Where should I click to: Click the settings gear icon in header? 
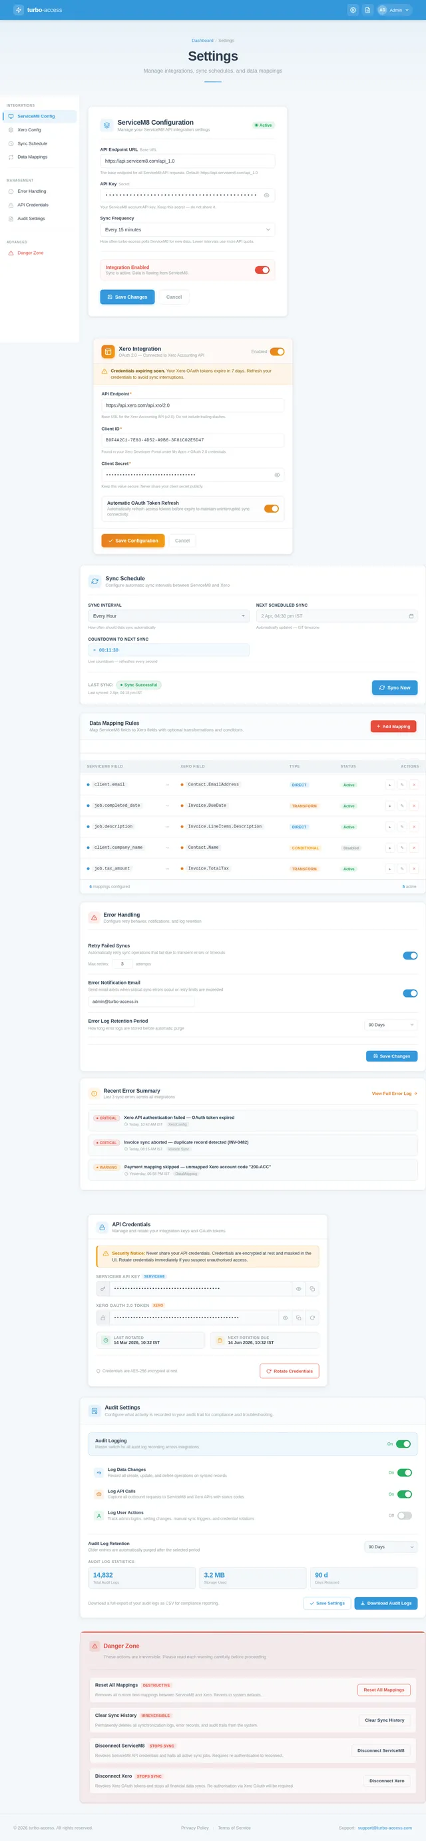(x=353, y=10)
